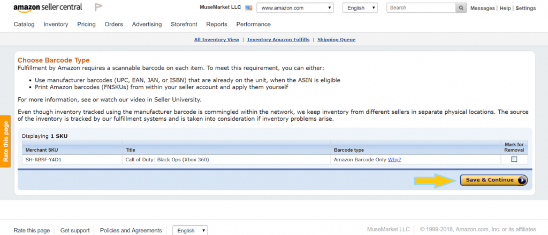Click the Get support footer link
The image size is (548, 235).
coord(75,231)
